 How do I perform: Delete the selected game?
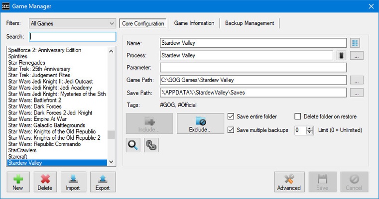[45, 182]
